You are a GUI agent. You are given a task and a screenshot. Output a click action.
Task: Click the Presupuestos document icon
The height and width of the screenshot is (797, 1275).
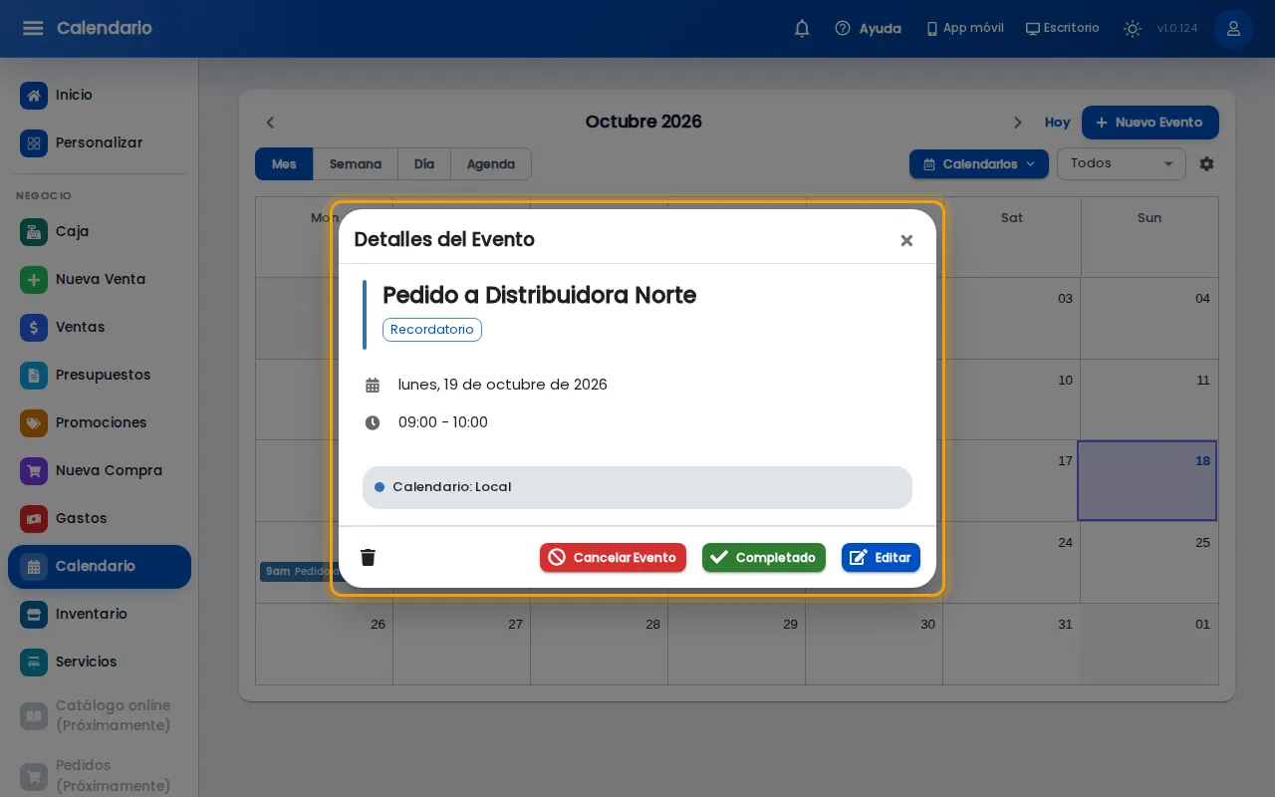click(34, 376)
